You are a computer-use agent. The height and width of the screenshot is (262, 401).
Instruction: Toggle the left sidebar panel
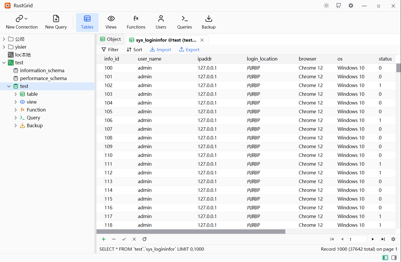coord(385,258)
